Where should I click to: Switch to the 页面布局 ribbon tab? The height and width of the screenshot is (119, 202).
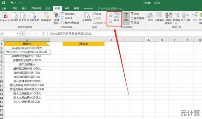point(36,8)
